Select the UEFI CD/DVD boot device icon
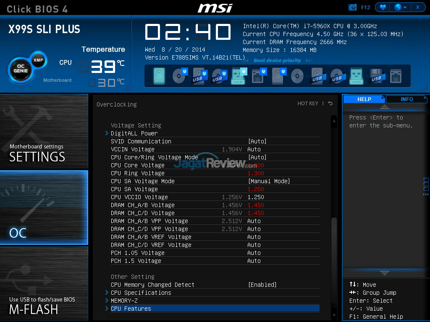This screenshot has width=430, height=322. tap(180, 76)
